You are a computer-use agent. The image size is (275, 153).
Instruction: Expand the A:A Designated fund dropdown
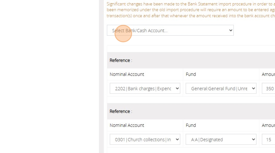[221, 139]
